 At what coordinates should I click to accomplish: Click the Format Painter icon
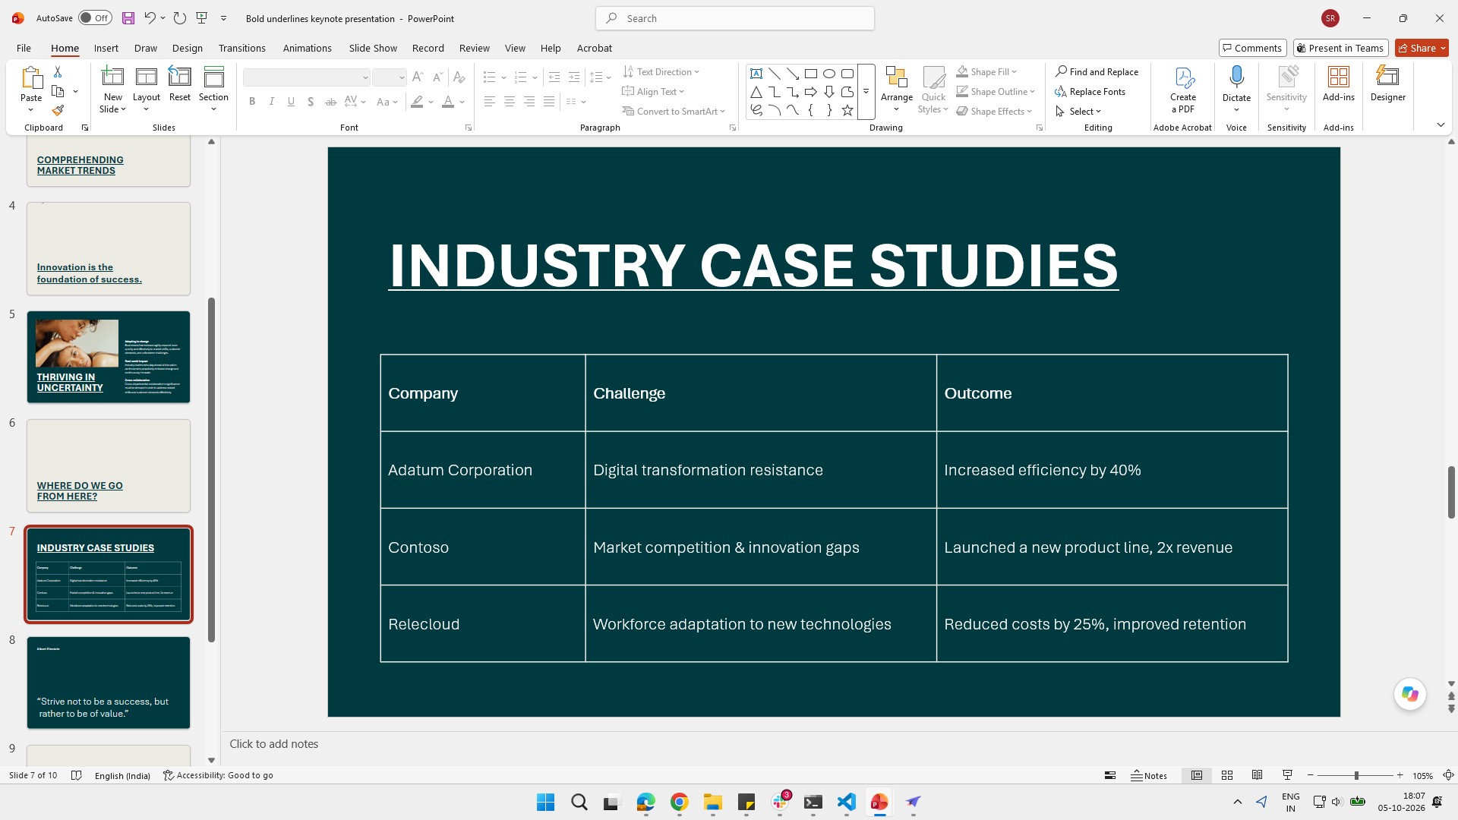click(58, 111)
